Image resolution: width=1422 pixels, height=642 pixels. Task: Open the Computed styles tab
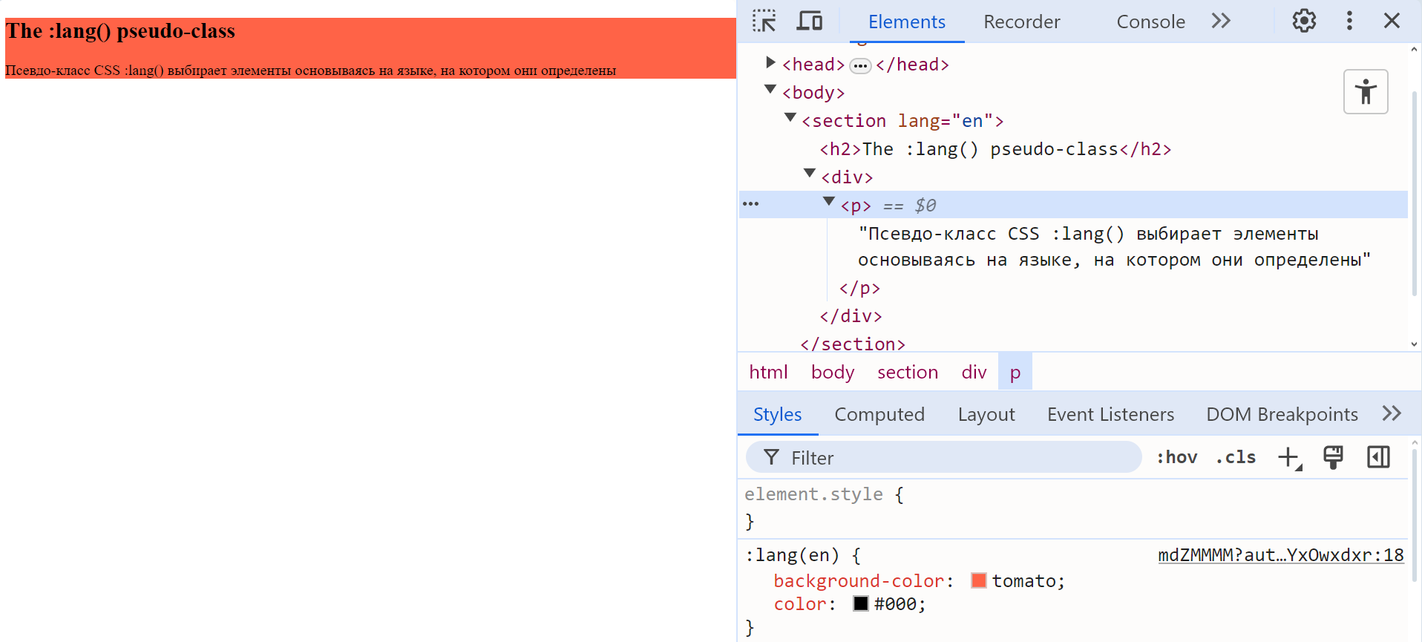tap(879, 414)
